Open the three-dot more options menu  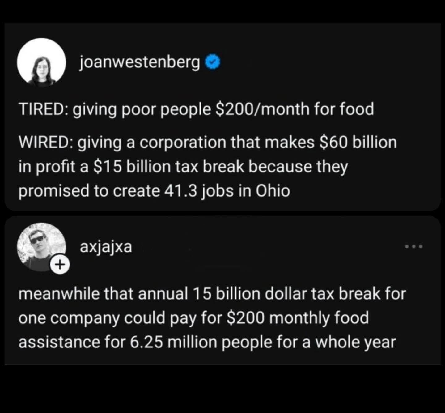pos(413,247)
